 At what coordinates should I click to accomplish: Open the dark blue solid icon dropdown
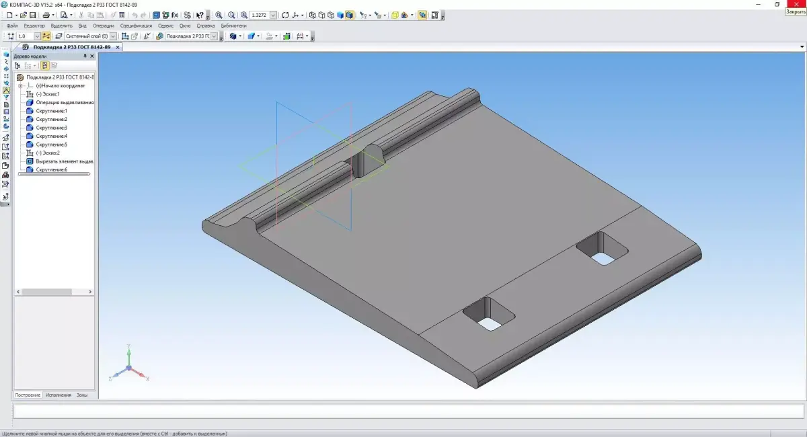[240, 36]
